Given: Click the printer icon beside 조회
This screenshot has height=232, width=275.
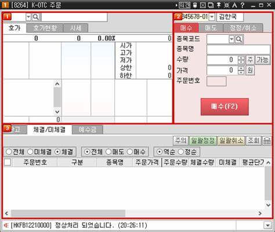Looking at the screenshot, I should [x=267, y=141].
